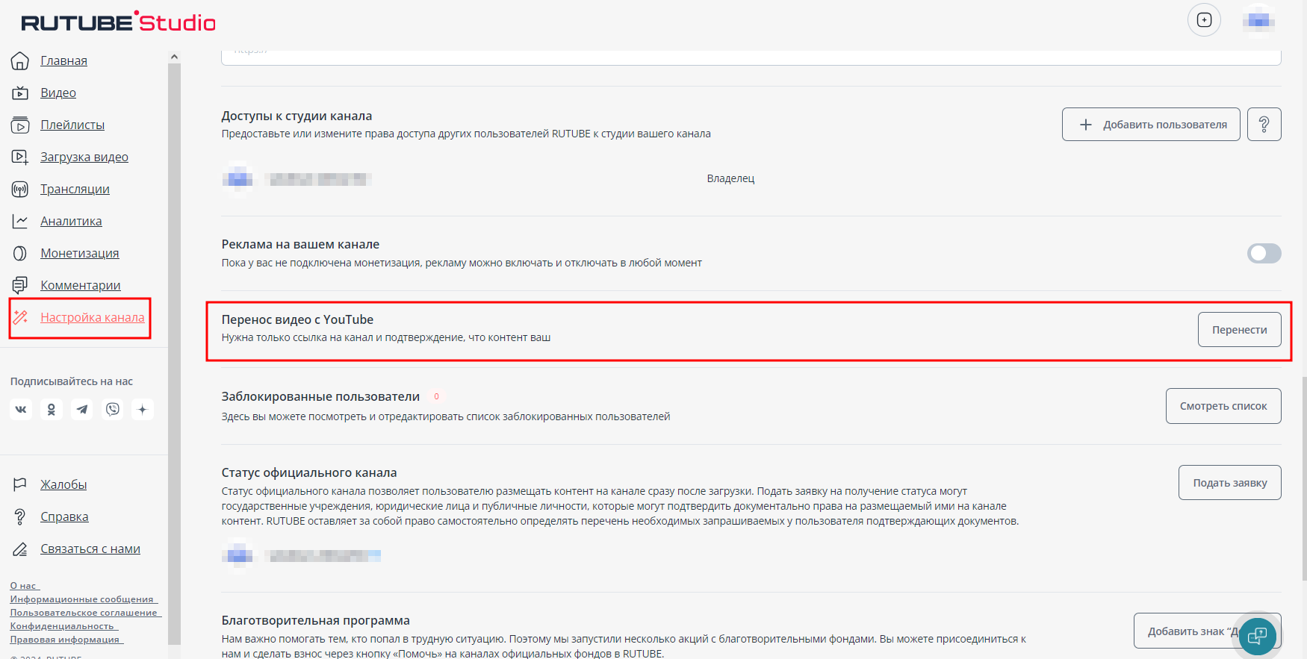The width and height of the screenshot is (1307, 659).
Task: Open Конфиденциальность footer link
Action: click(63, 626)
